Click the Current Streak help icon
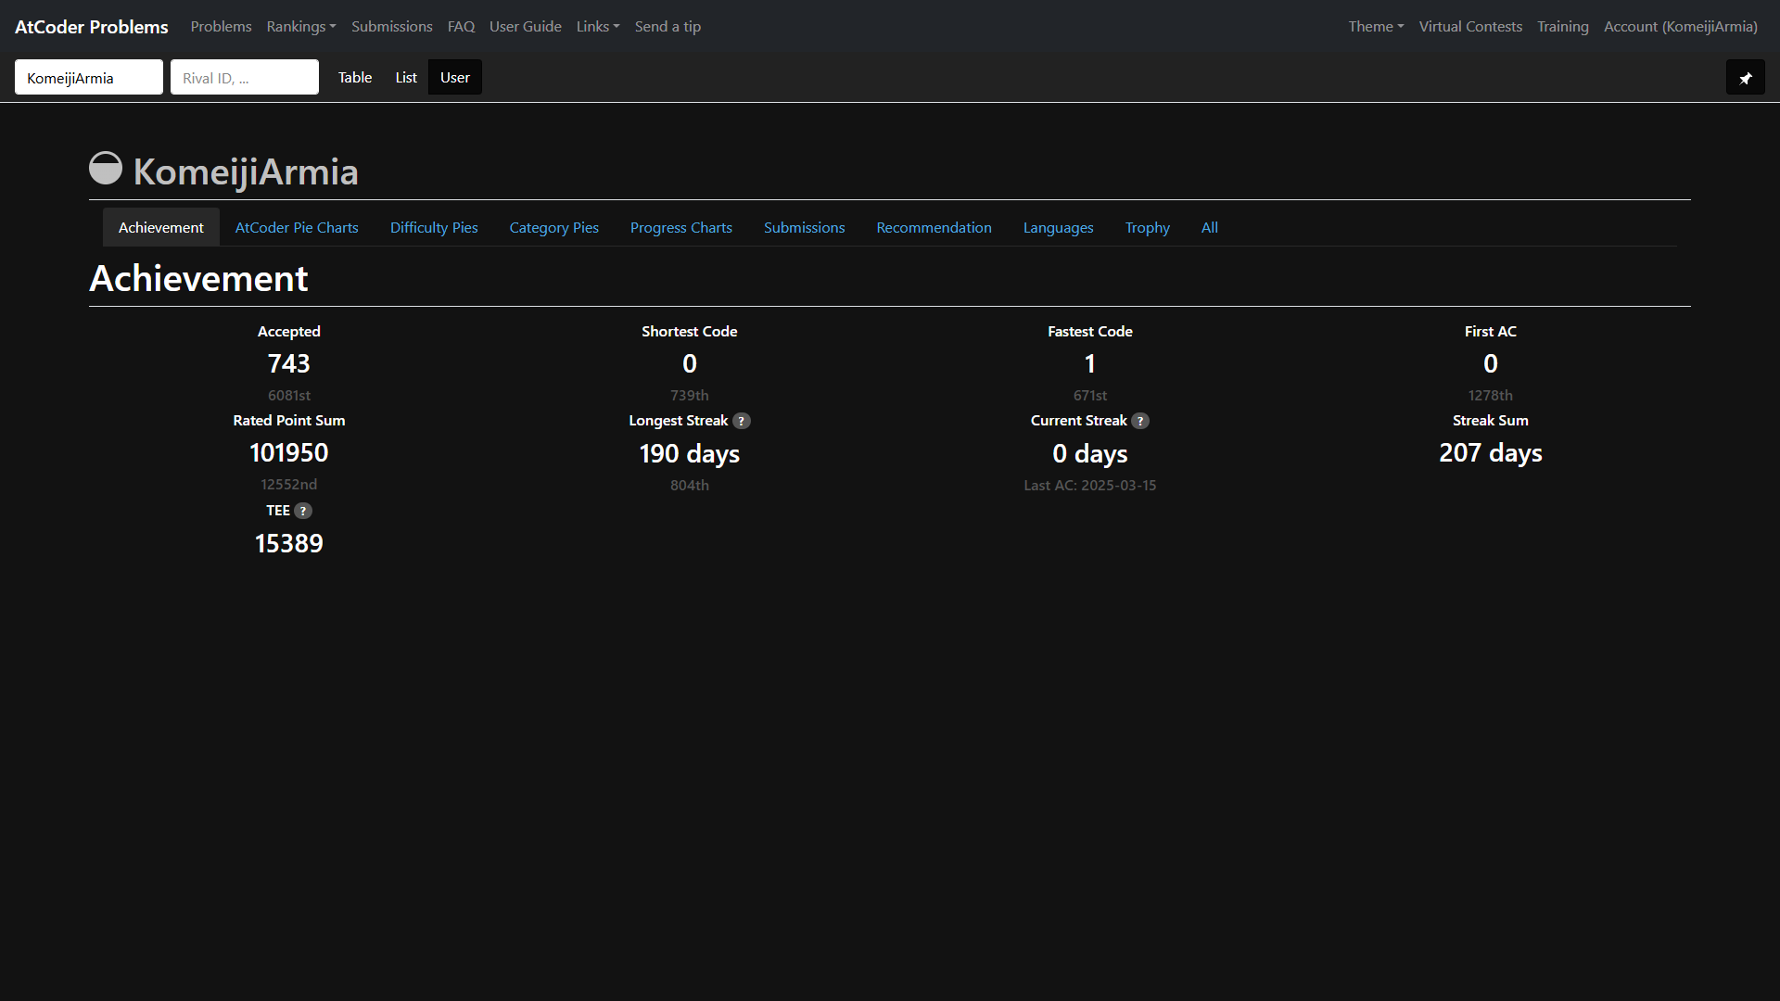 pyautogui.click(x=1140, y=421)
